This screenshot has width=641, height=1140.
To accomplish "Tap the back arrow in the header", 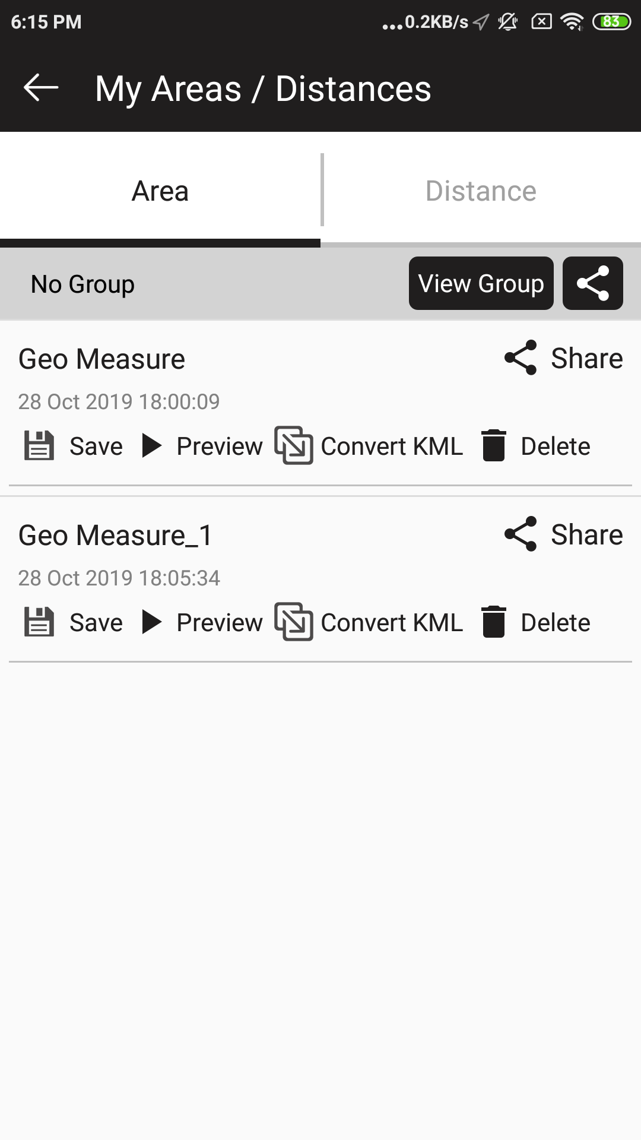I will pos(40,88).
